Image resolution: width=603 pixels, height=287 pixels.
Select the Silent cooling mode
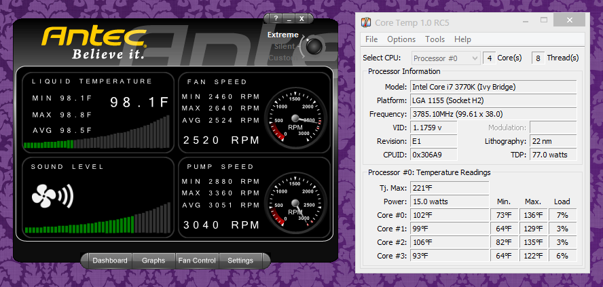tap(285, 47)
